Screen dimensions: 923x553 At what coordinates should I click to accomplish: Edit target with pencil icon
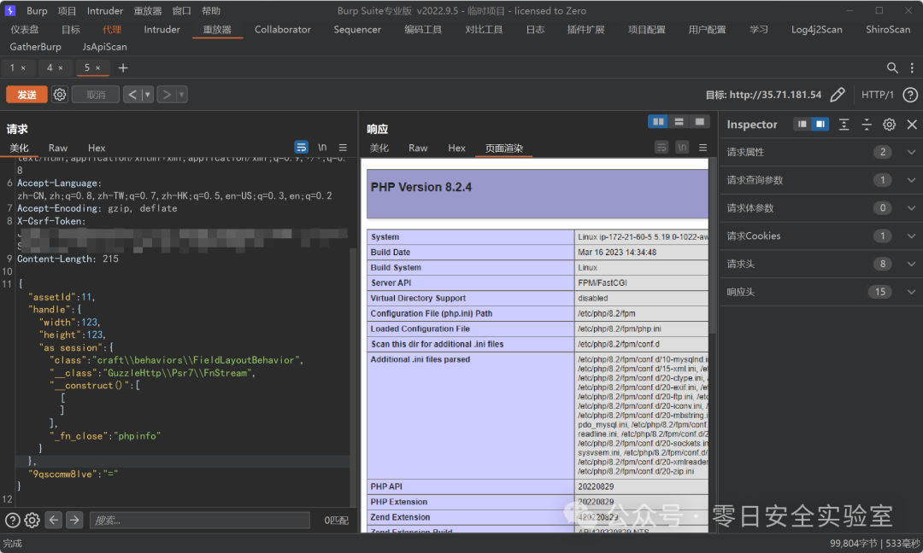tap(837, 95)
